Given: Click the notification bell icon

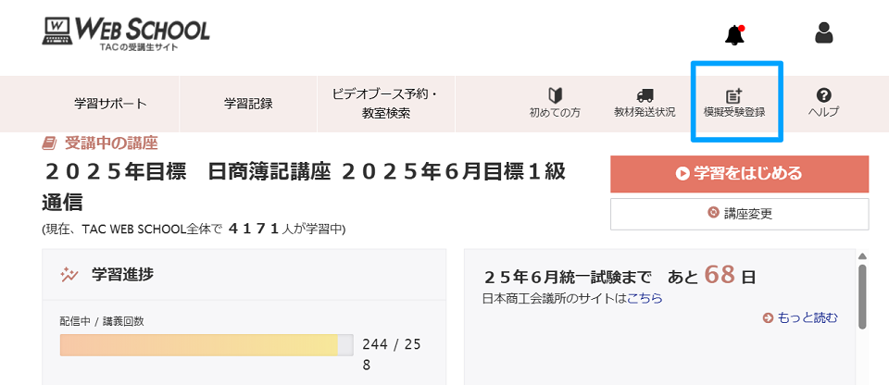Looking at the screenshot, I should coord(734,34).
